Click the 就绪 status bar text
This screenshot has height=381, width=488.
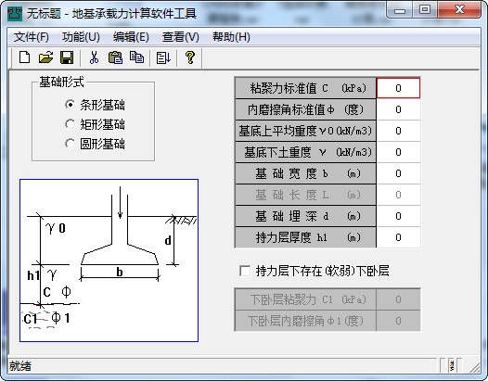20,366
